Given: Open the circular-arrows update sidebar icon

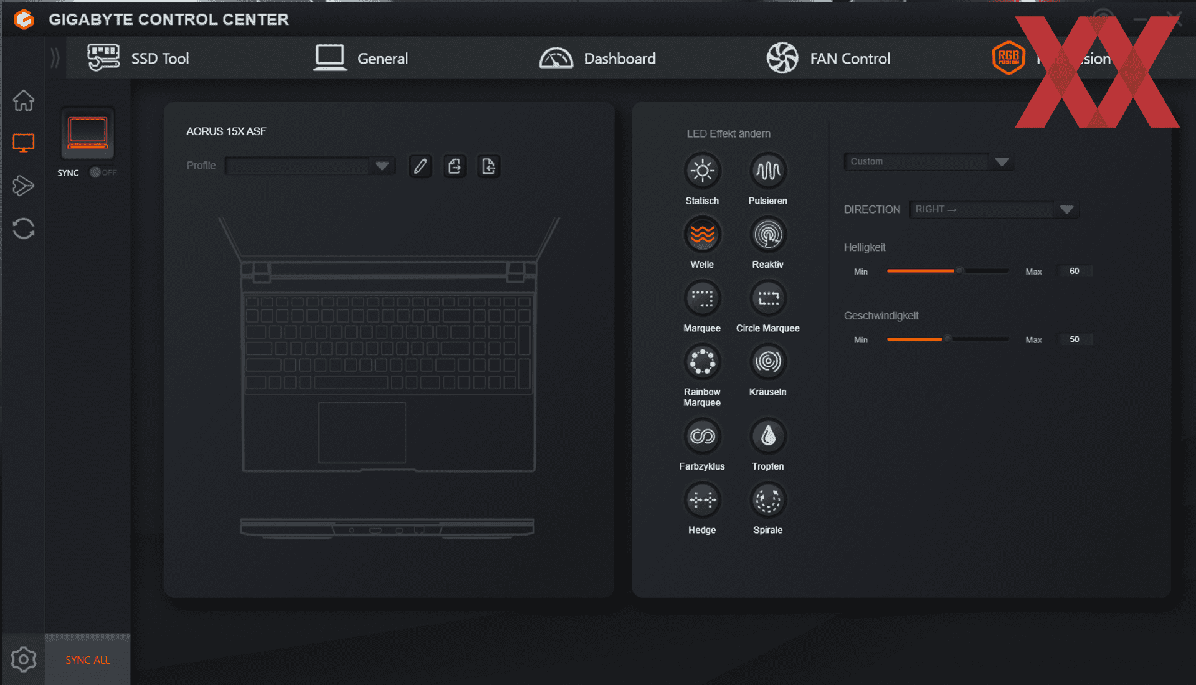Looking at the screenshot, I should click(x=24, y=229).
